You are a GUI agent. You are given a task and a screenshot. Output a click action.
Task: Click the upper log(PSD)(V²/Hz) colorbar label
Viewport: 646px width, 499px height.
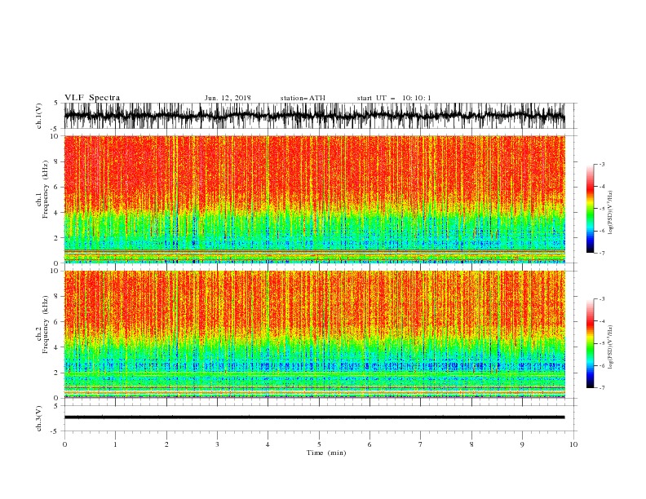[x=610, y=213]
